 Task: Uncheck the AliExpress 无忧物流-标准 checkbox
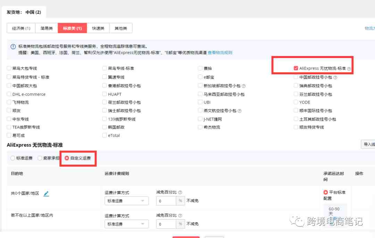point(296,68)
